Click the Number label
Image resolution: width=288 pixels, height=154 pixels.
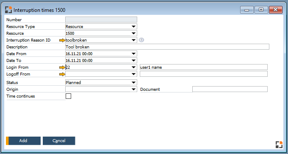(x=14, y=20)
